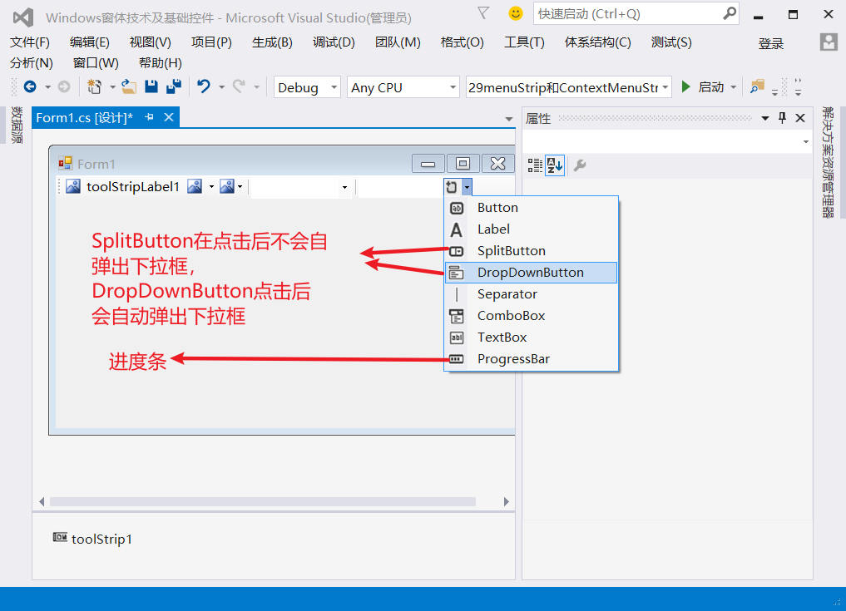Click the Open File icon in the toolbar

pos(129,86)
